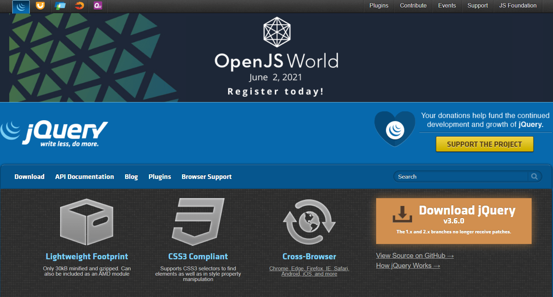553x297 pixels.
Task: Click the download arrow icon
Action: tap(402, 214)
